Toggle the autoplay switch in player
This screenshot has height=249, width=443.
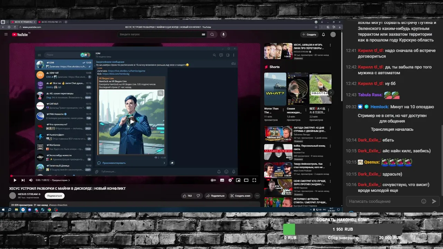(213, 180)
